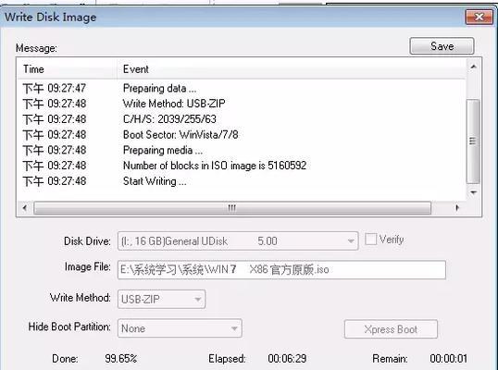Click the horizontal scrollbar thumb in message log
This screenshot has height=370, width=498.
[232, 208]
